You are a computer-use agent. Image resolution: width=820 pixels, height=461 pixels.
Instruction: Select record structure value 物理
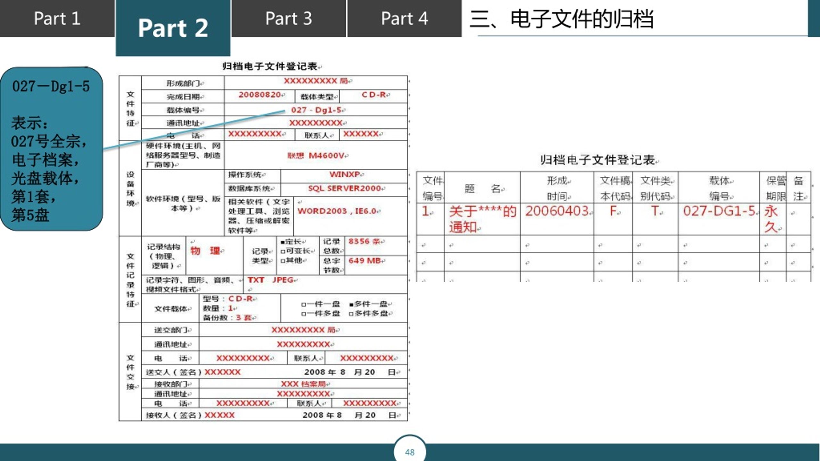(x=205, y=250)
